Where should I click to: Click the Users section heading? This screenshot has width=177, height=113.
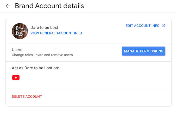pyautogui.click(x=17, y=49)
